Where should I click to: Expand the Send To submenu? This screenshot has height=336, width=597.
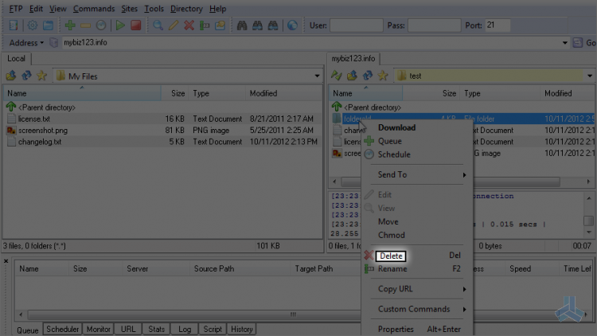pyautogui.click(x=464, y=175)
